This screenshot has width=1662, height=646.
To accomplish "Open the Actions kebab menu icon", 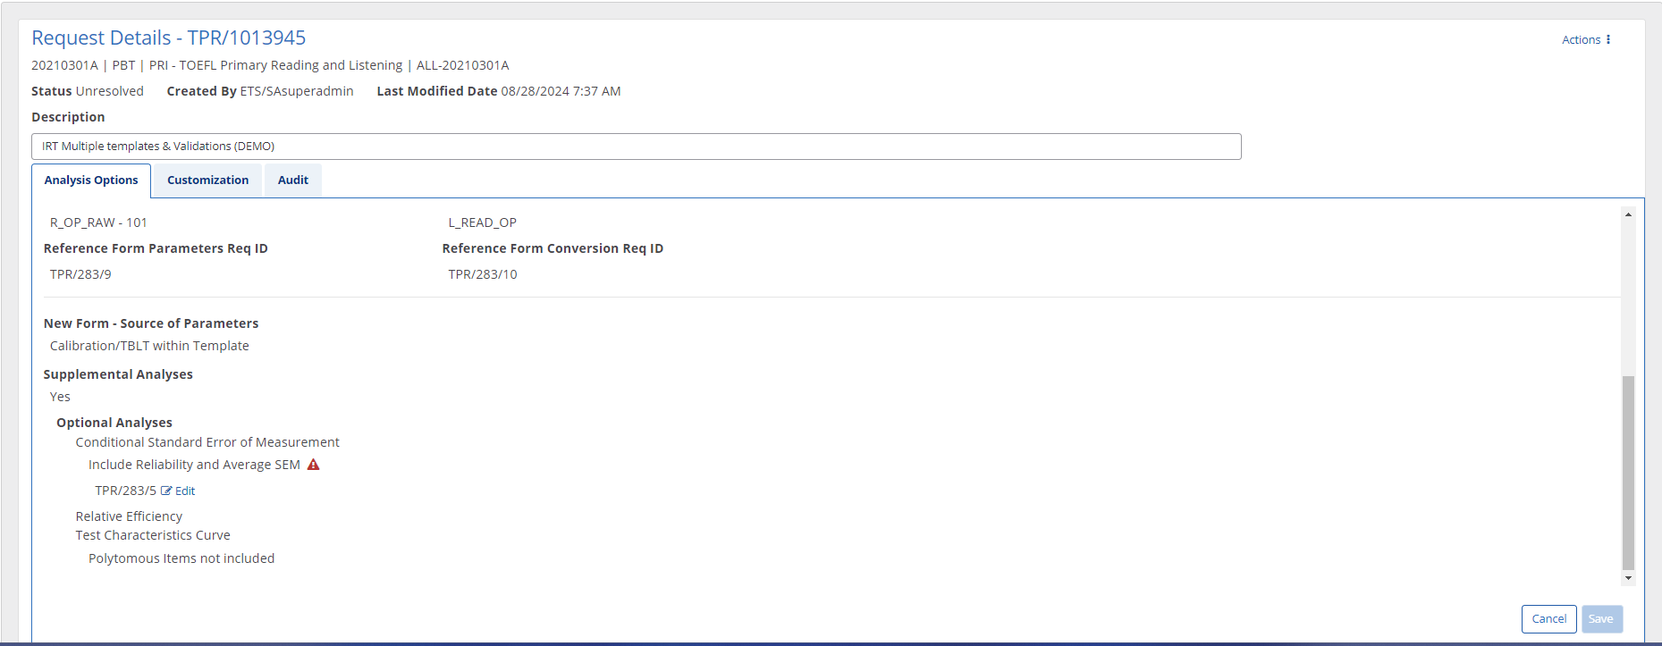I will [1608, 39].
